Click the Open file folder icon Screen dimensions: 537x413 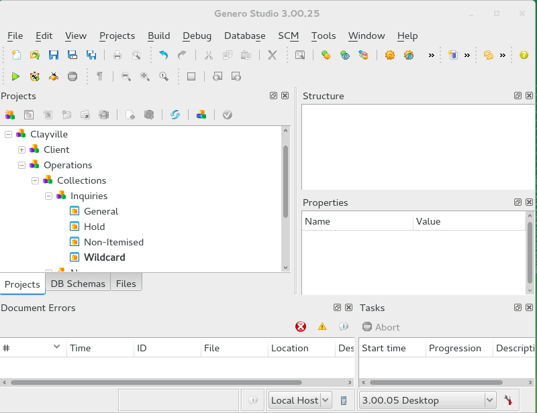click(x=34, y=55)
